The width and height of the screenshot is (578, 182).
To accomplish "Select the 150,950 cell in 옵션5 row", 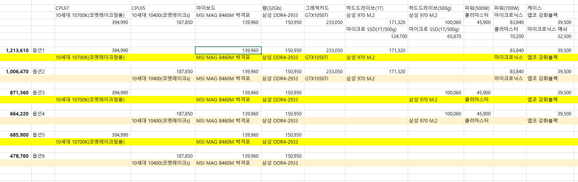I will 283,135.
